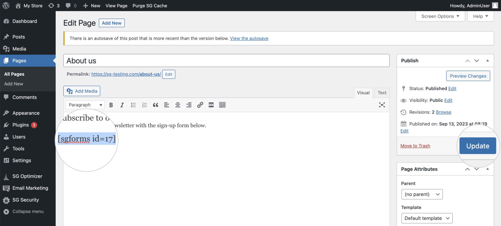This screenshot has height=226, width=501.
Task: Open the Pages menu
Action: tap(28, 61)
